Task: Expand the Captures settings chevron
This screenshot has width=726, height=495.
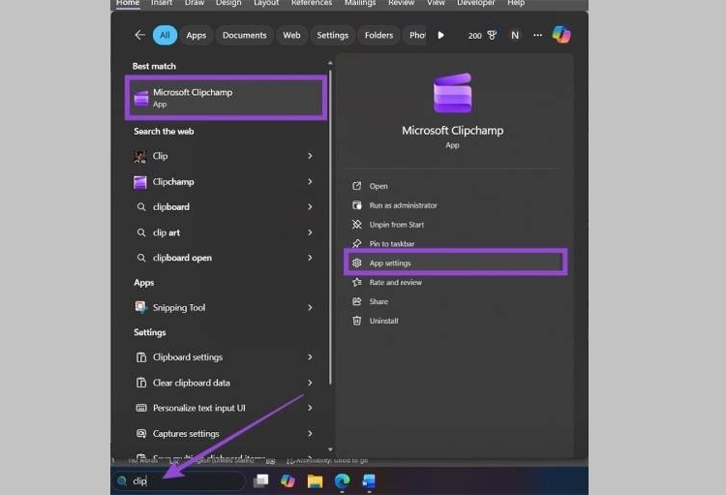Action: [x=310, y=433]
